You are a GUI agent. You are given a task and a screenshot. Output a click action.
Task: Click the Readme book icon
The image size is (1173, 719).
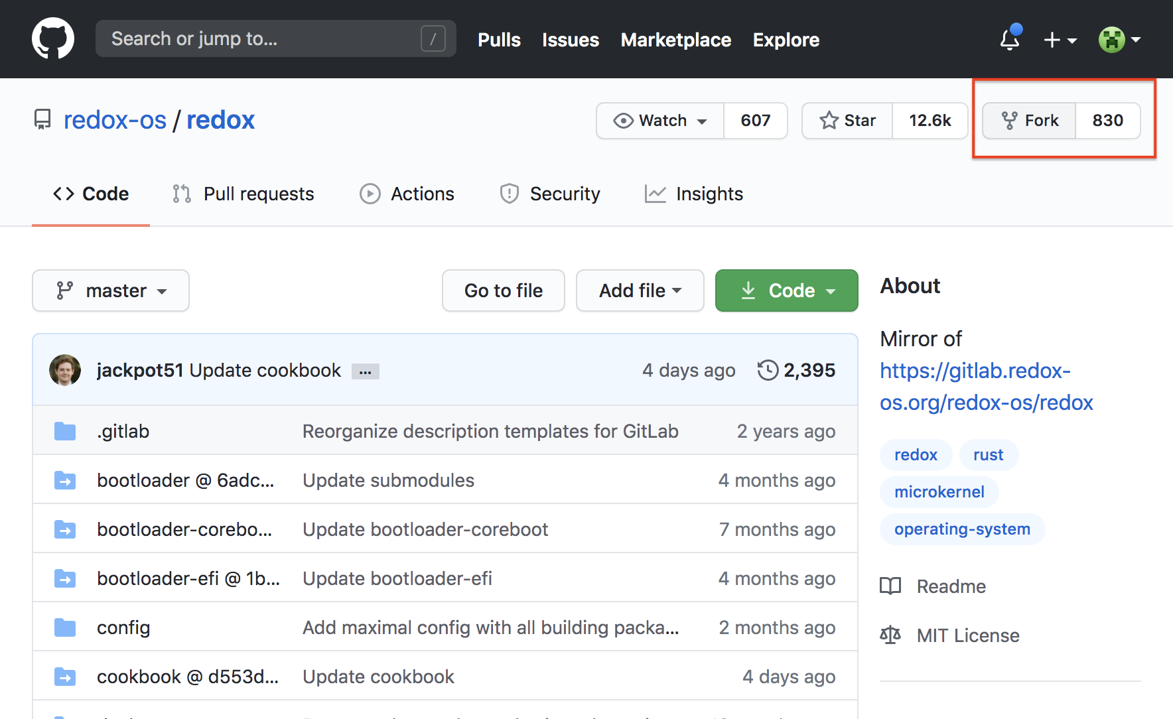[890, 586]
